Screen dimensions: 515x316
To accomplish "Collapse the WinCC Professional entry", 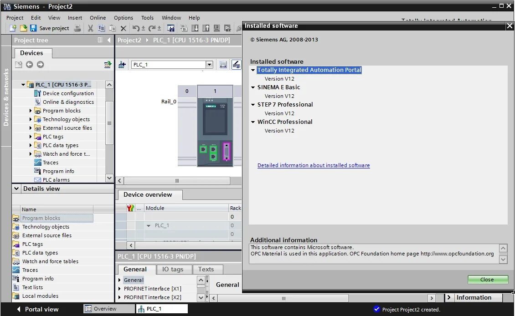I will click(x=253, y=122).
